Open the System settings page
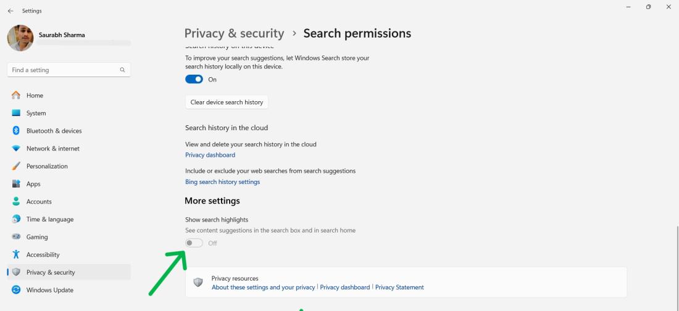The image size is (679, 311). pos(36,114)
